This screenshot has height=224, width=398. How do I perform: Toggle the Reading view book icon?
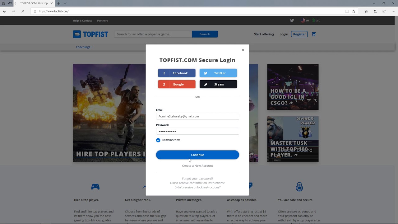pos(347,11)
